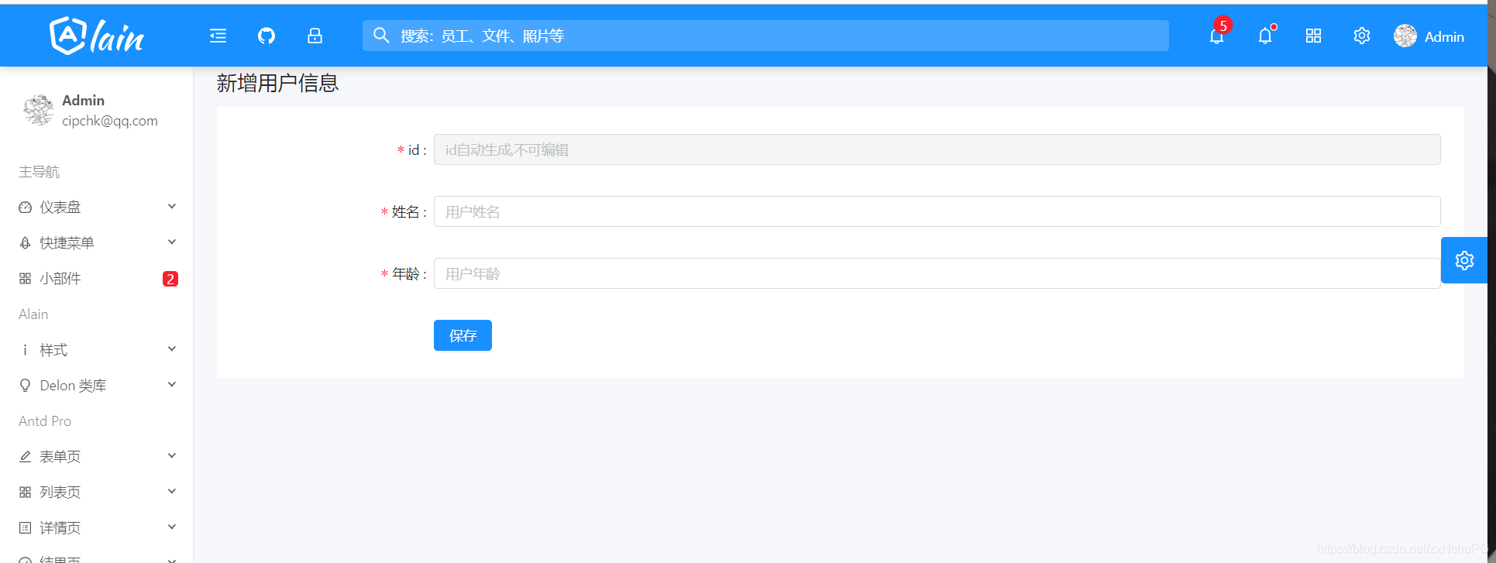Open the 表单页 menu item
The width and height of the screenshot is (1496, 563).
click(x=97, y=457)
